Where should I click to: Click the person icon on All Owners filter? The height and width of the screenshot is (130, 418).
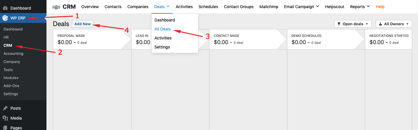click(x=381, y=24)
